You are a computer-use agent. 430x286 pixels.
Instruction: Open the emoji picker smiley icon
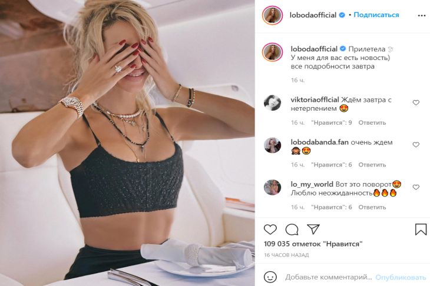tap(270, 277)
